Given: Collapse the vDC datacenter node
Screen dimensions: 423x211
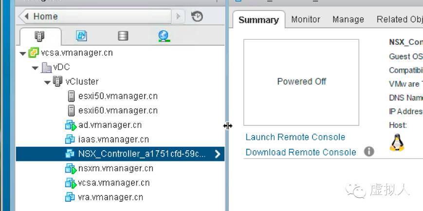Looking at the screenshot, I should (x=35, y=68).
